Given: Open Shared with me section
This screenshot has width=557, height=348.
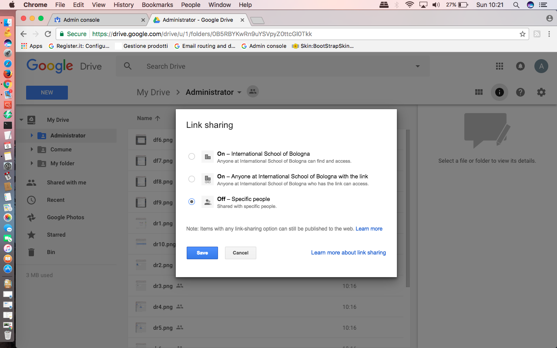Looking at the screenshot, I should point(67,183).
